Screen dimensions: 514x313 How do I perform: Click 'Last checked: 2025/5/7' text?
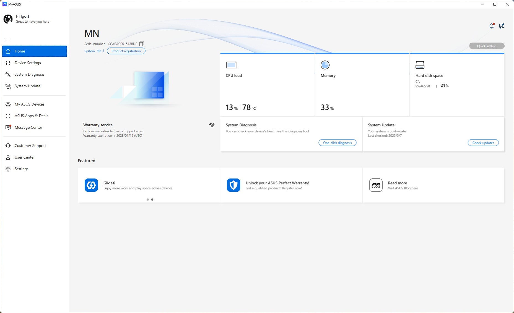(385, 136)
